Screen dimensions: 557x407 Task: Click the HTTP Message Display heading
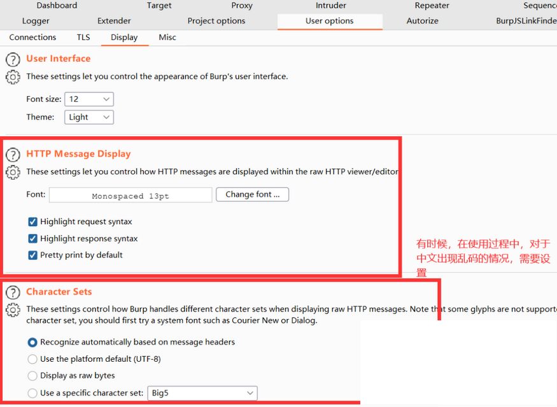78,154
